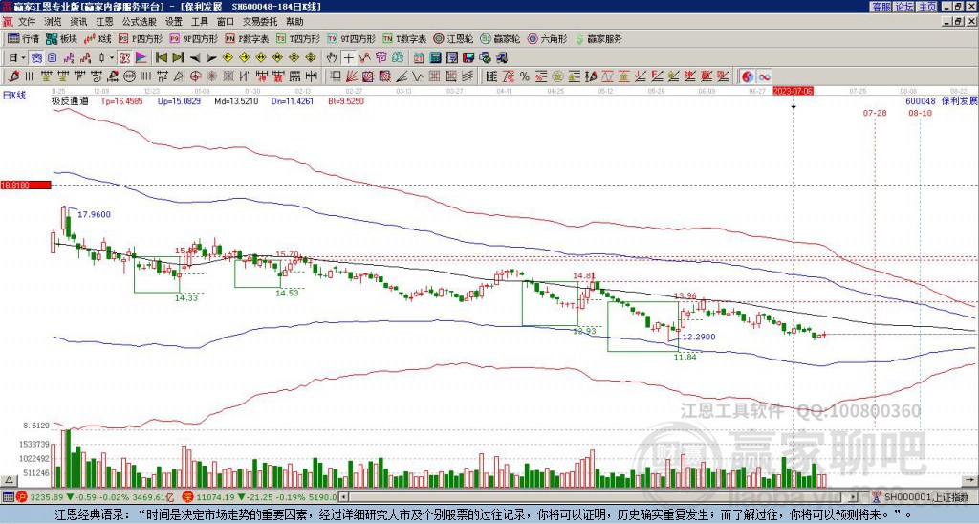Open the 设置 menu

coord(174,22)
